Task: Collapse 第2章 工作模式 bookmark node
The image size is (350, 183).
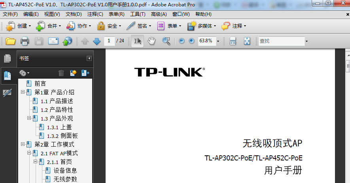Action: (23, 144)
